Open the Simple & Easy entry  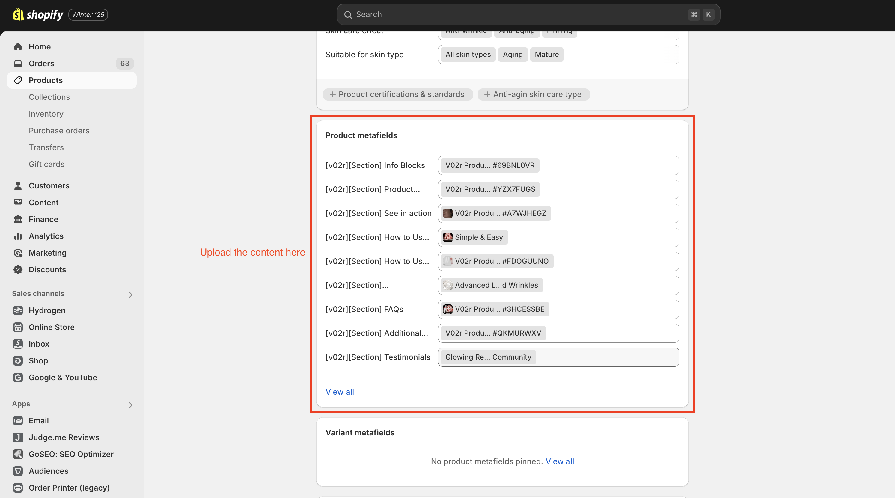tap(474, 237)
